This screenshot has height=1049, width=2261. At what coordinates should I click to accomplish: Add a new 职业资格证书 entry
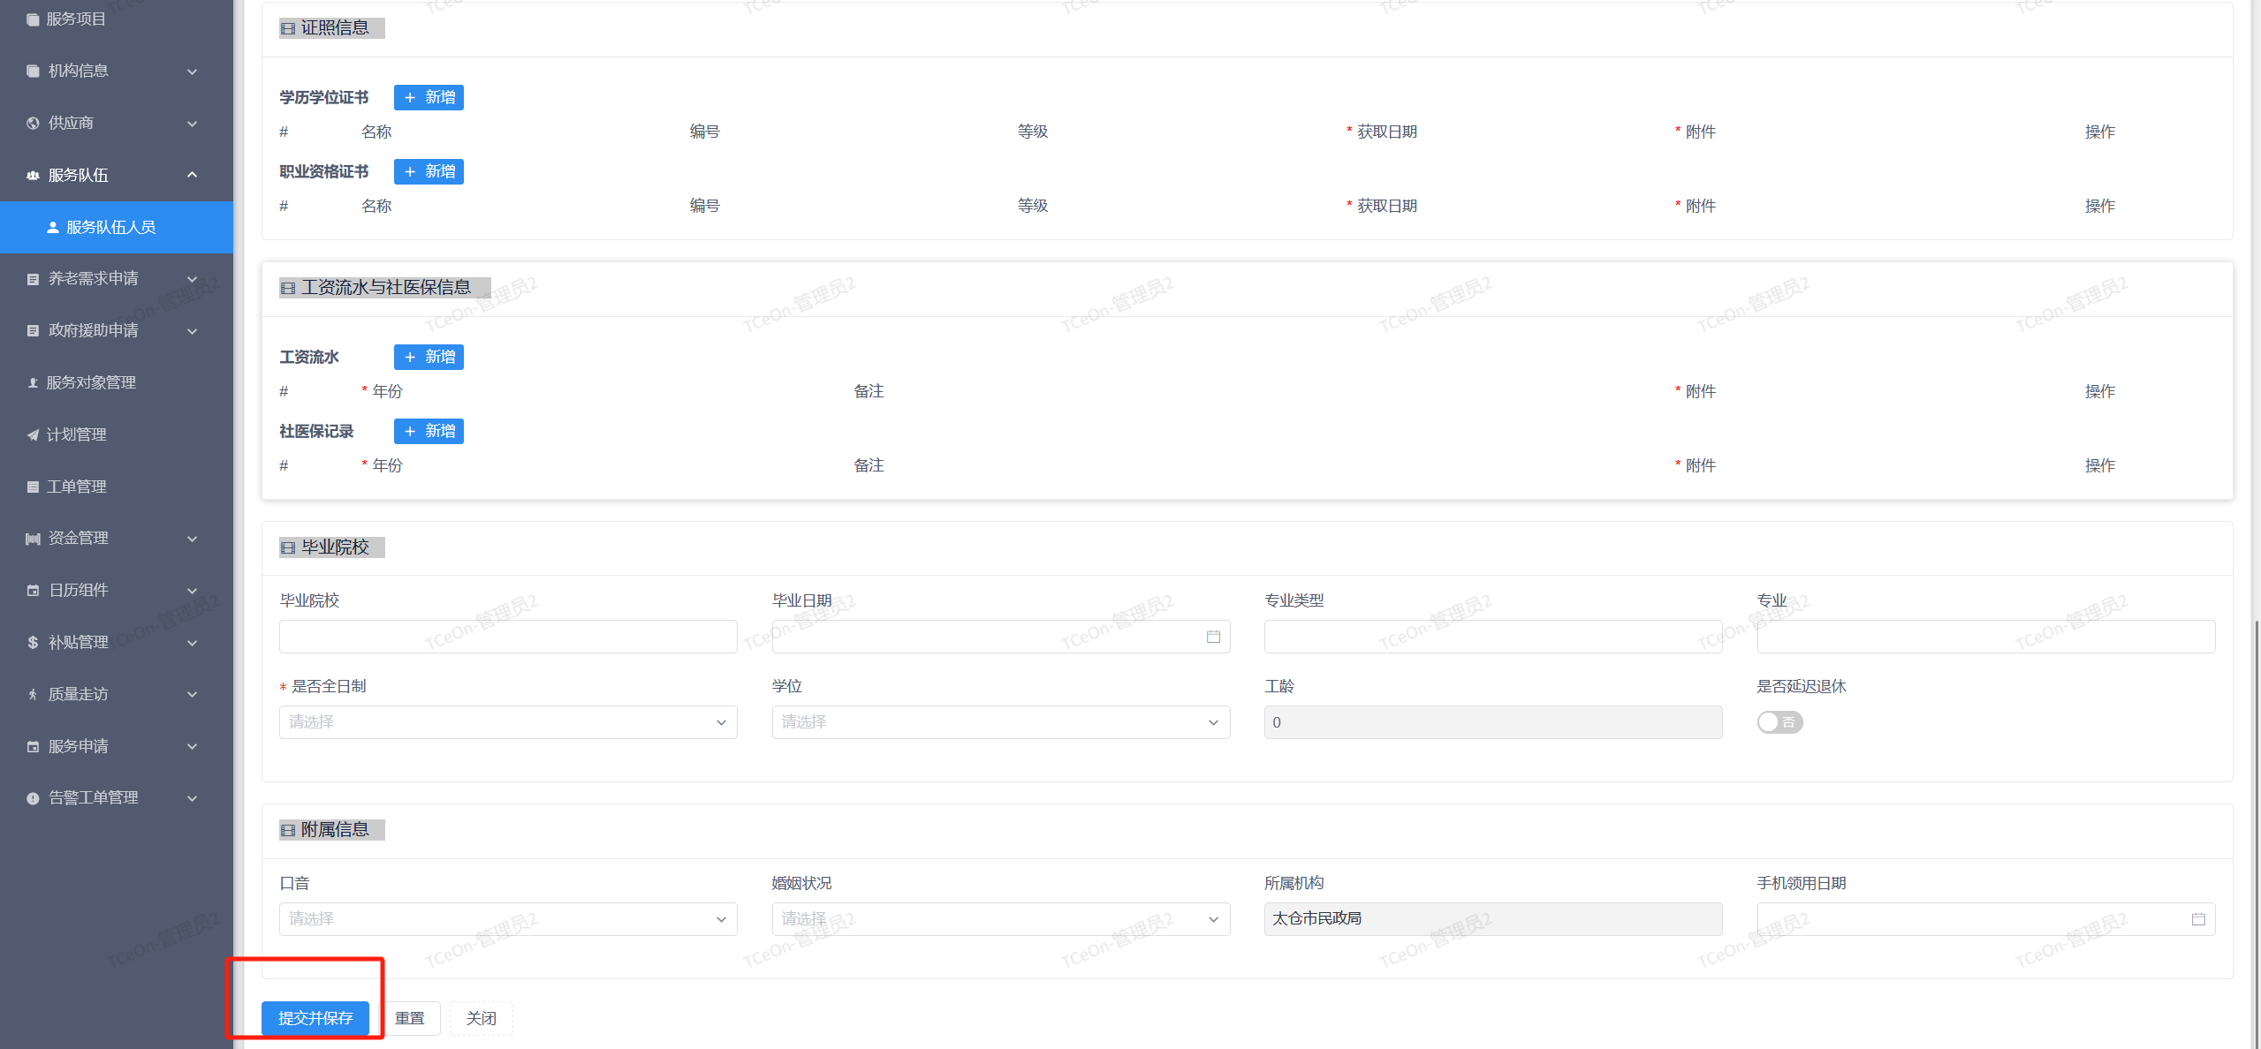(429, 171)
